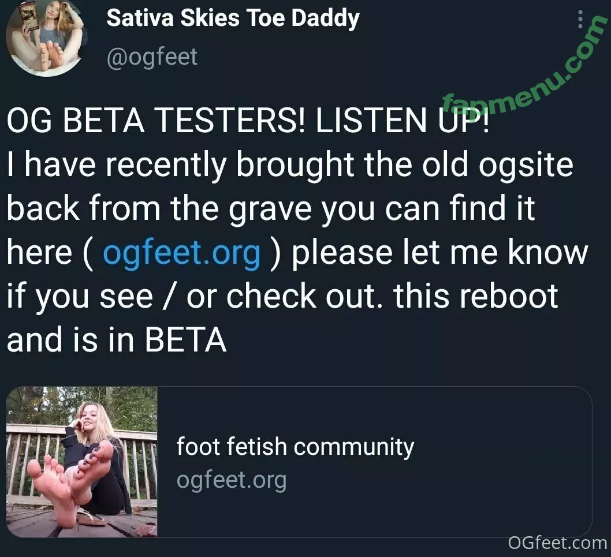This screenshot has height=557, width=611.
Task: Select the headline OG BETA TESTERS! LISTEN UP!
Action: (x=248, y=120)
